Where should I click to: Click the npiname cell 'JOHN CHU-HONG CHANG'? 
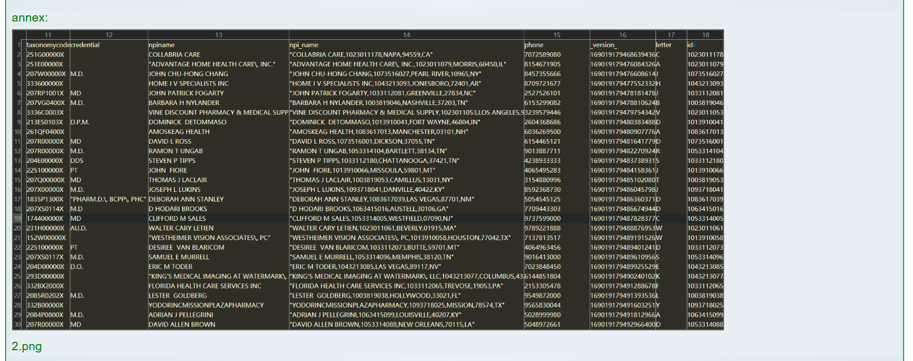pyautogui.click(x=218, y=74)
